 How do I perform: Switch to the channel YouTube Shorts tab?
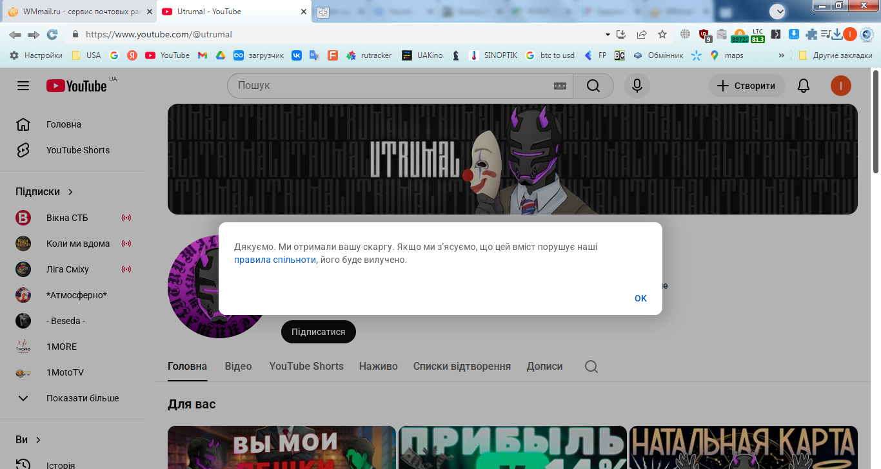[306, 366]
